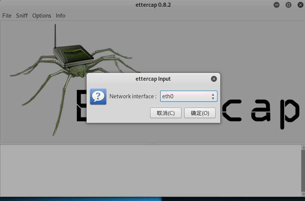Click the 'ettercap 0.8.2' window title
The image size is (305, 201).
click(153, 5)
